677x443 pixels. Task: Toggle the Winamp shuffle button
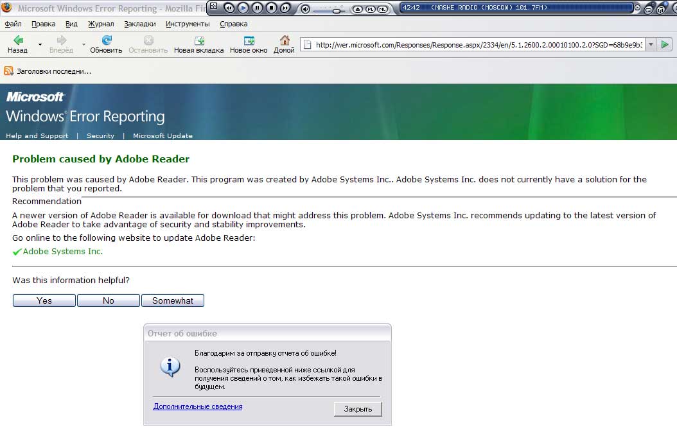coord(660,9)
